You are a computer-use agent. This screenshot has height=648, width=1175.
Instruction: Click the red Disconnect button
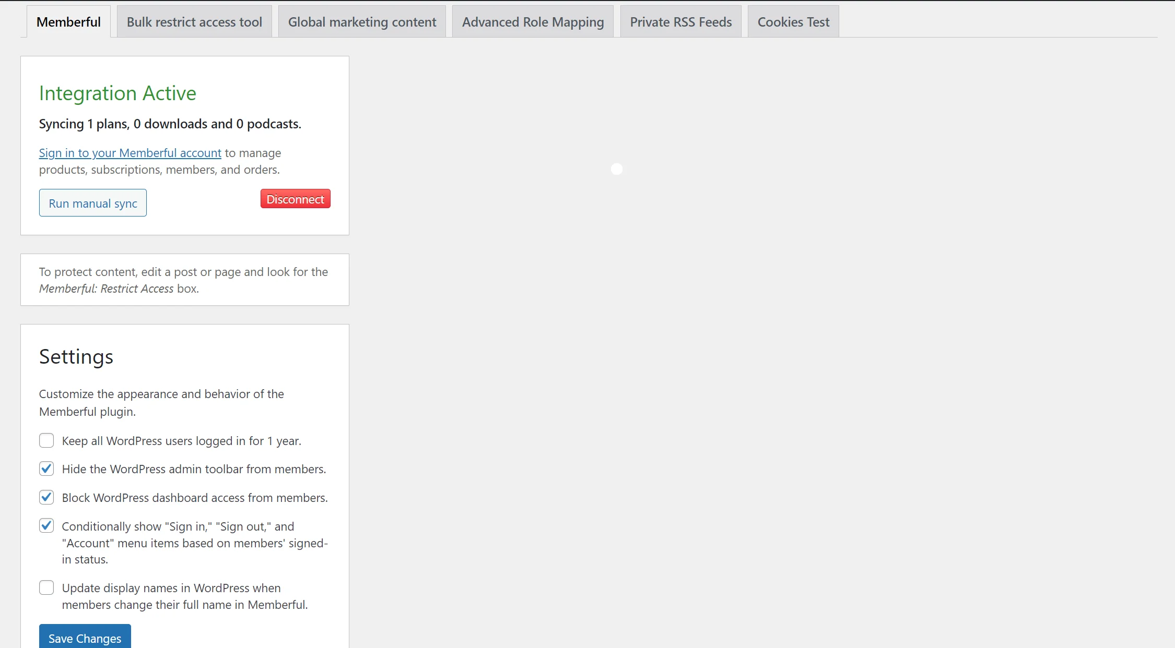pyautogui.click(x=296, y=199)
